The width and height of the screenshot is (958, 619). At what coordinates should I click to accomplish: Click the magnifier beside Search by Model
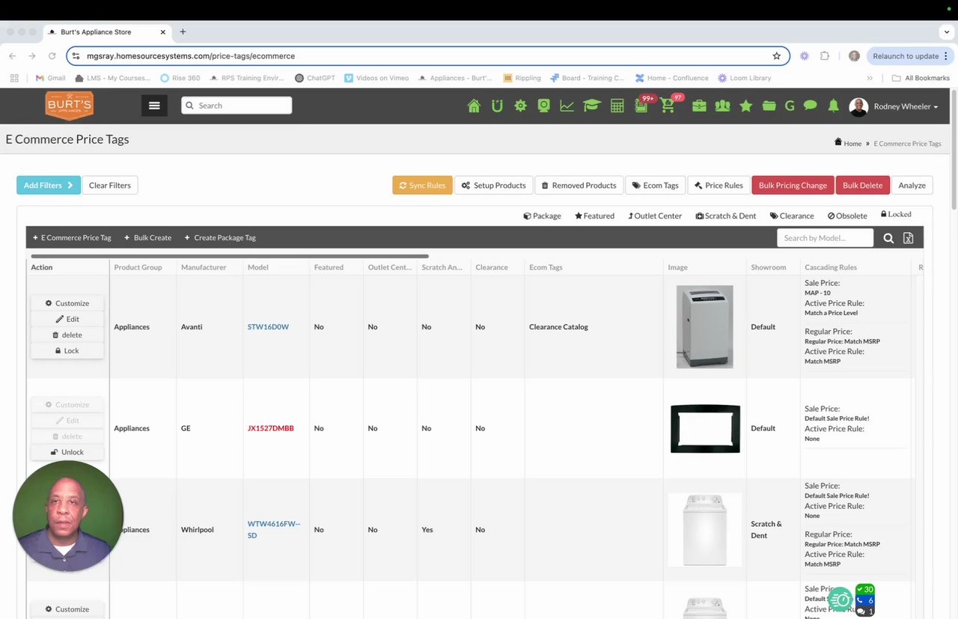coord(888,238)
